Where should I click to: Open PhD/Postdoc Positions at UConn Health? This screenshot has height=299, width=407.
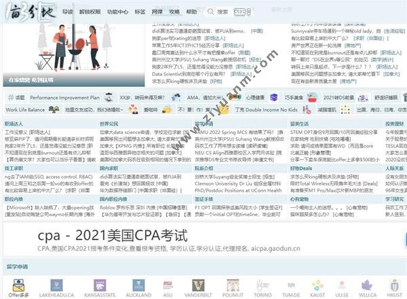[x=238, y=190]
